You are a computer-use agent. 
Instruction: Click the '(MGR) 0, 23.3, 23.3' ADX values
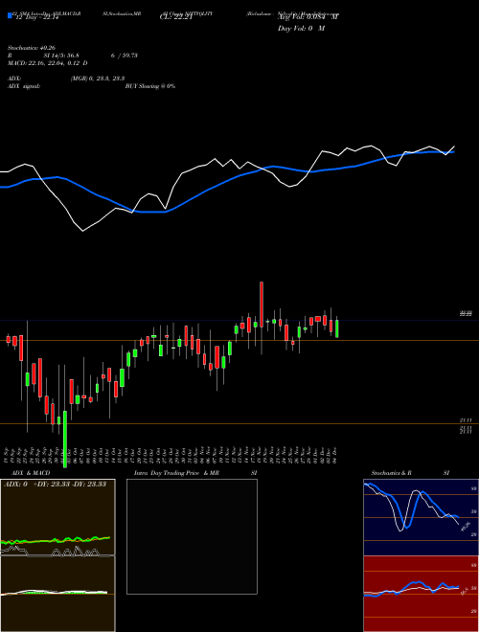pyautogui.click(x=97, y=79)
